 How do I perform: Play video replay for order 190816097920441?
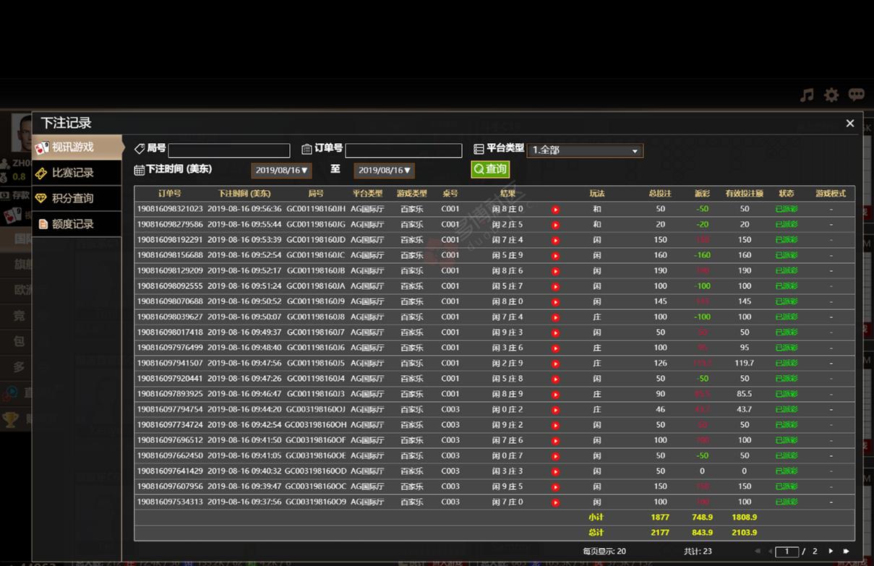click(555, 379)
